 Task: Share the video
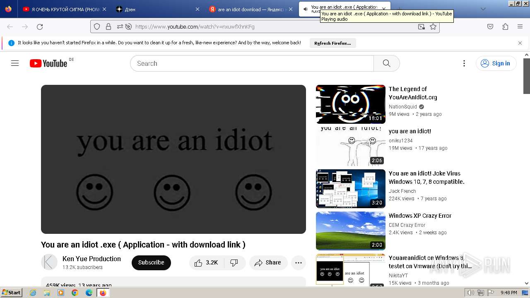click(268, 263)
